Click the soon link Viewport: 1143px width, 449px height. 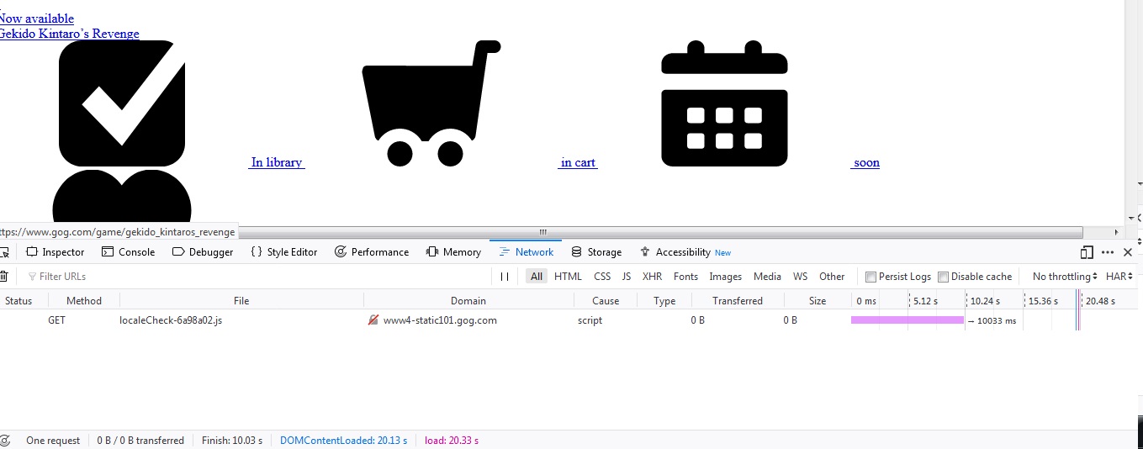[865, 162]
